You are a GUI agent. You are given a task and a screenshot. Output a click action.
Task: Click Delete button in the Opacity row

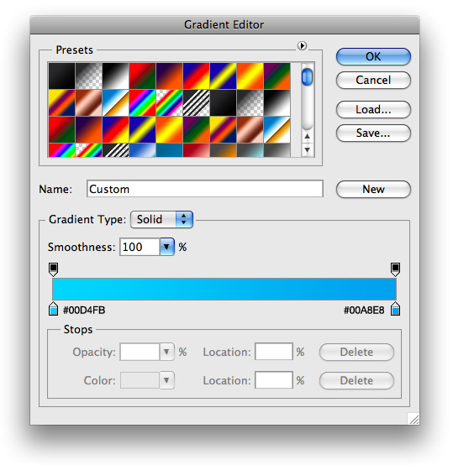[356, 352]
